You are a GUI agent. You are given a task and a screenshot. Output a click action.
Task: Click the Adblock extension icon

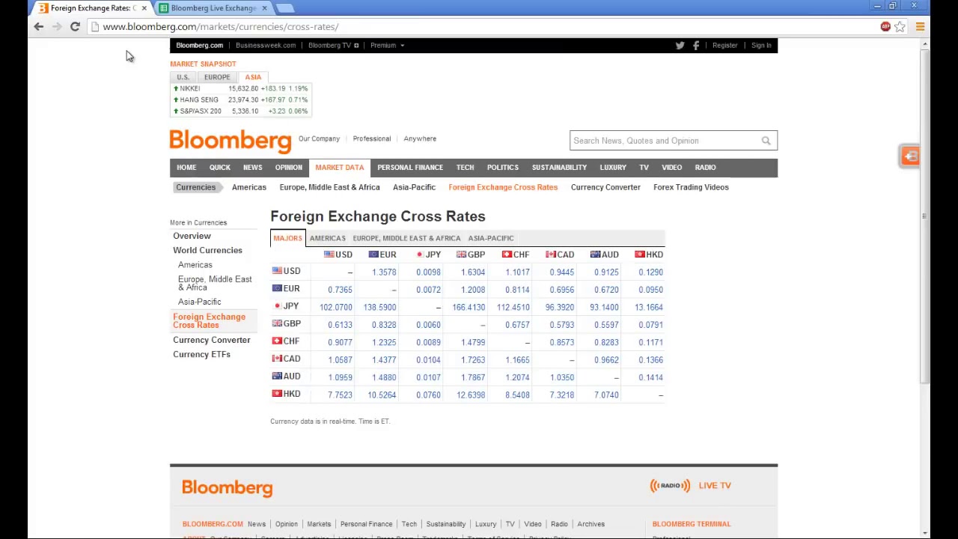point(885,26)
